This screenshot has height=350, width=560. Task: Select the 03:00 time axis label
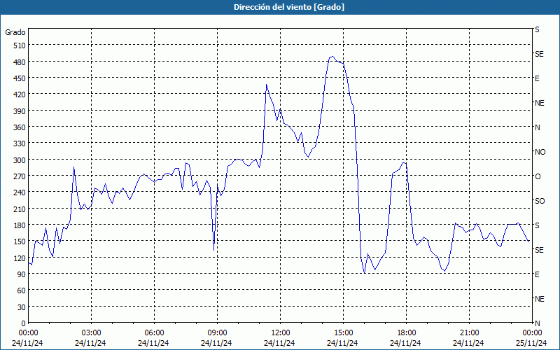[92, 333]
